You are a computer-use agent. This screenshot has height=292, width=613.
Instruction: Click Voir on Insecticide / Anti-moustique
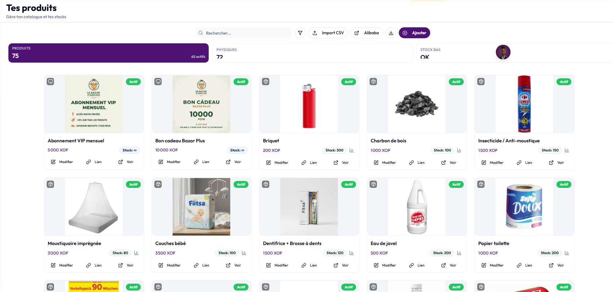pos(556,163)
